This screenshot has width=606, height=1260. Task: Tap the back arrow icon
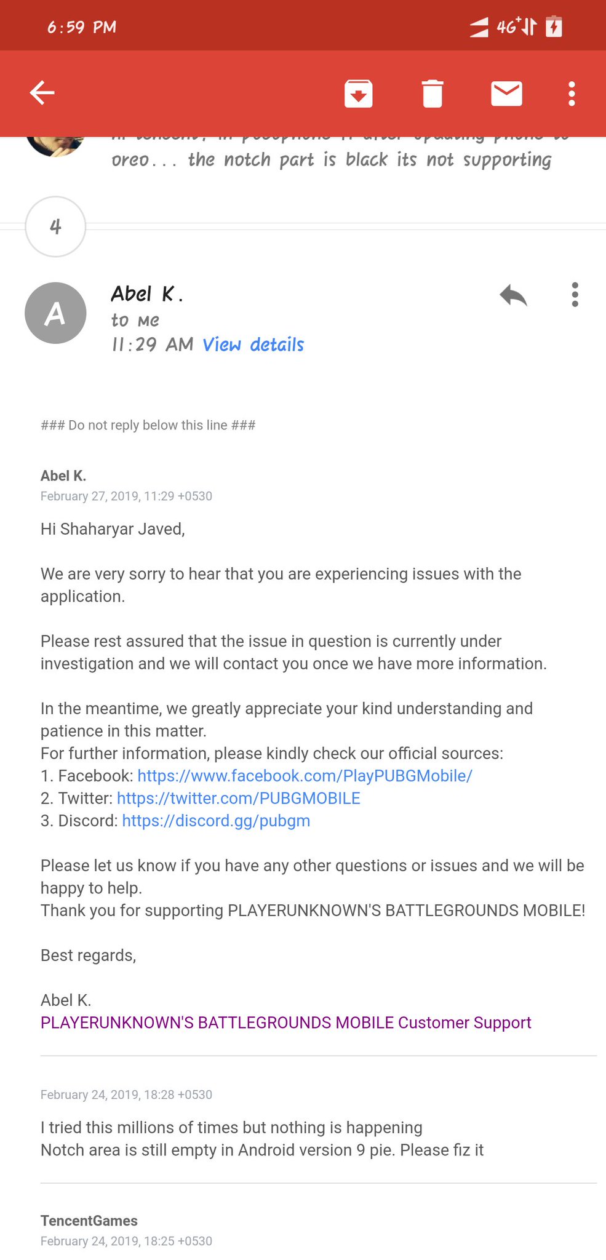(42, 94)
